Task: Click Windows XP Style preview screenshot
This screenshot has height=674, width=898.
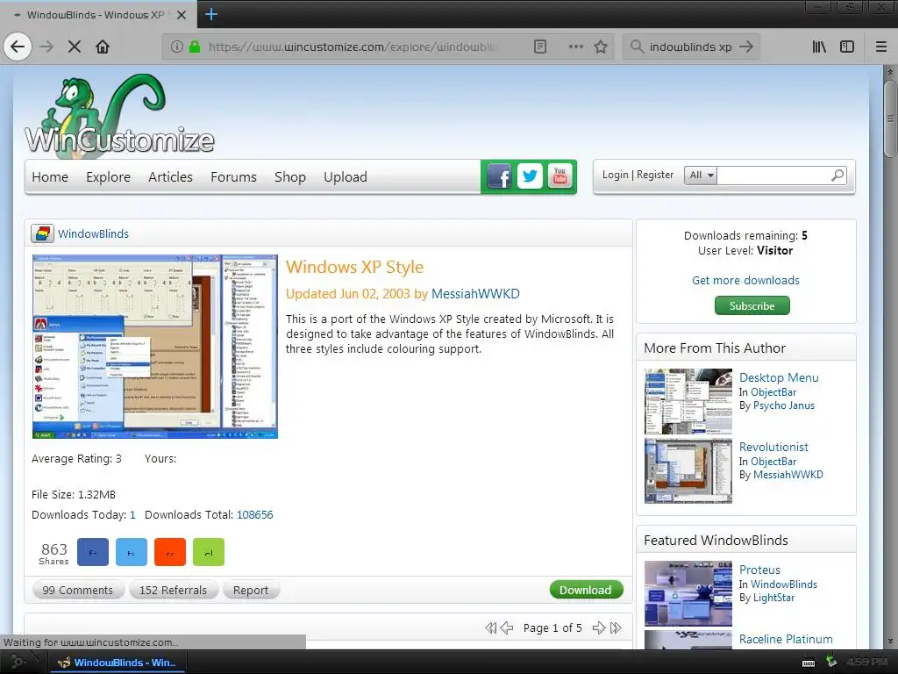Action: pyautogui.click(x=154, y=346)
